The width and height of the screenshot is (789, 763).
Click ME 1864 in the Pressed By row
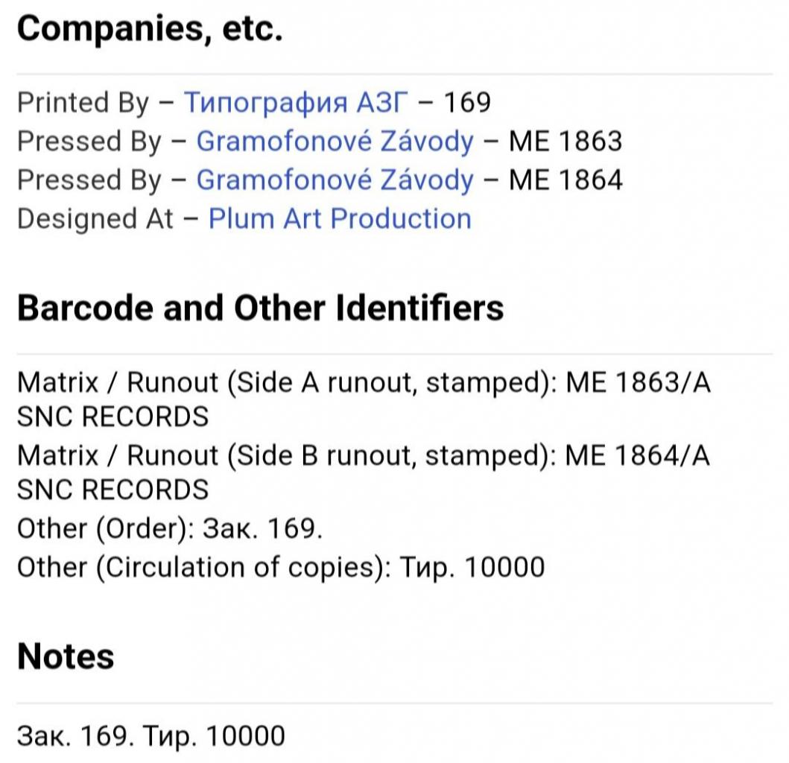(x=565, y=180)
